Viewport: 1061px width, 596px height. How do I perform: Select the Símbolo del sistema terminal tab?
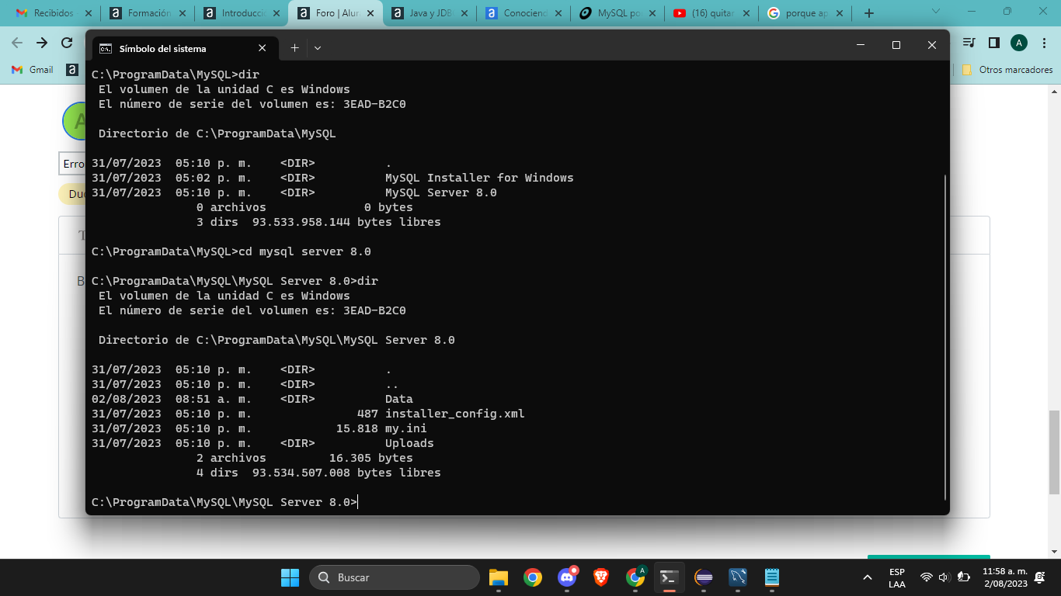pyautogui.click(x=184, y=48)
